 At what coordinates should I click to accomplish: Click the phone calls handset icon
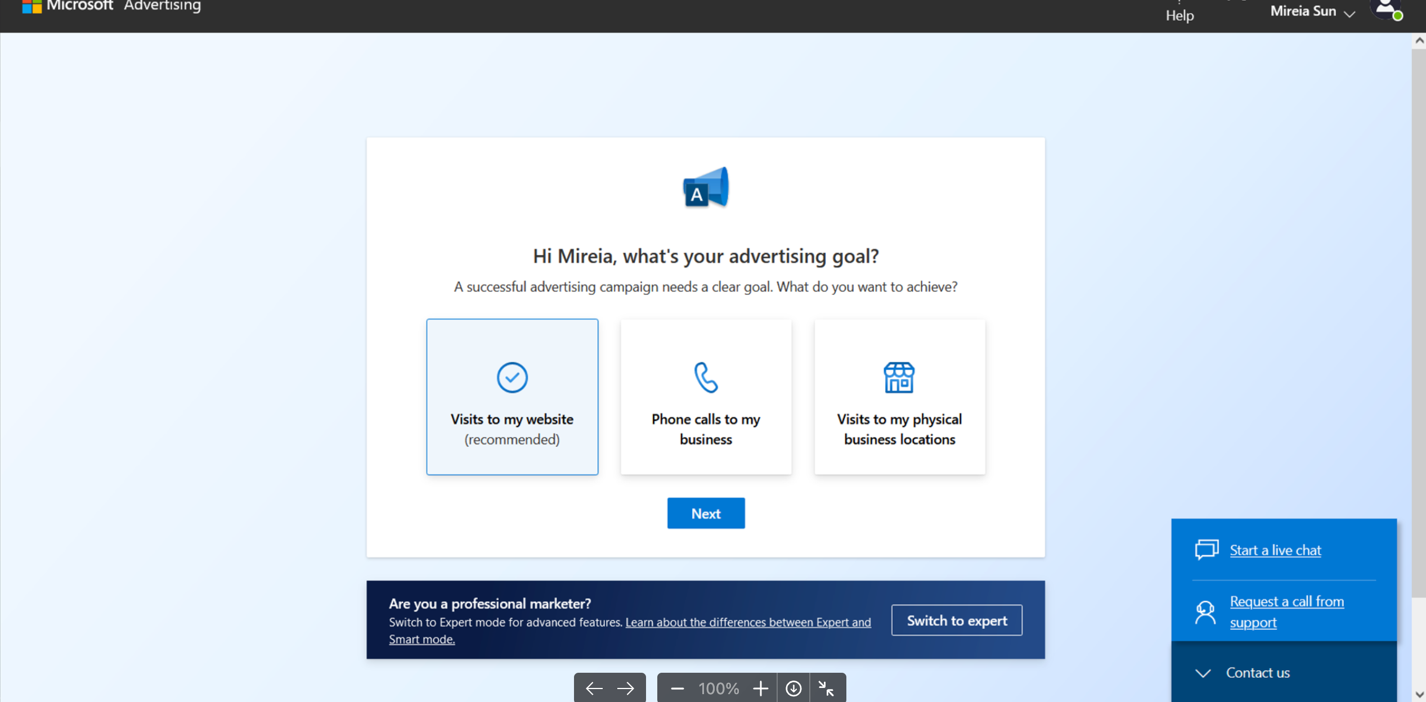706,377
